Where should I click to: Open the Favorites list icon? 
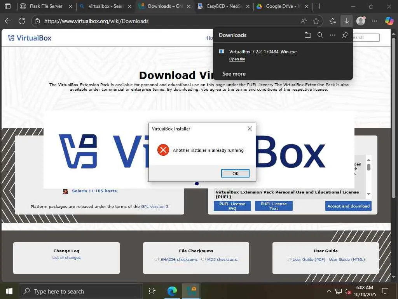[333, 21]
